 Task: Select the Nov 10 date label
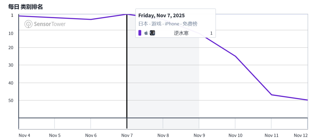coord(235,135)
